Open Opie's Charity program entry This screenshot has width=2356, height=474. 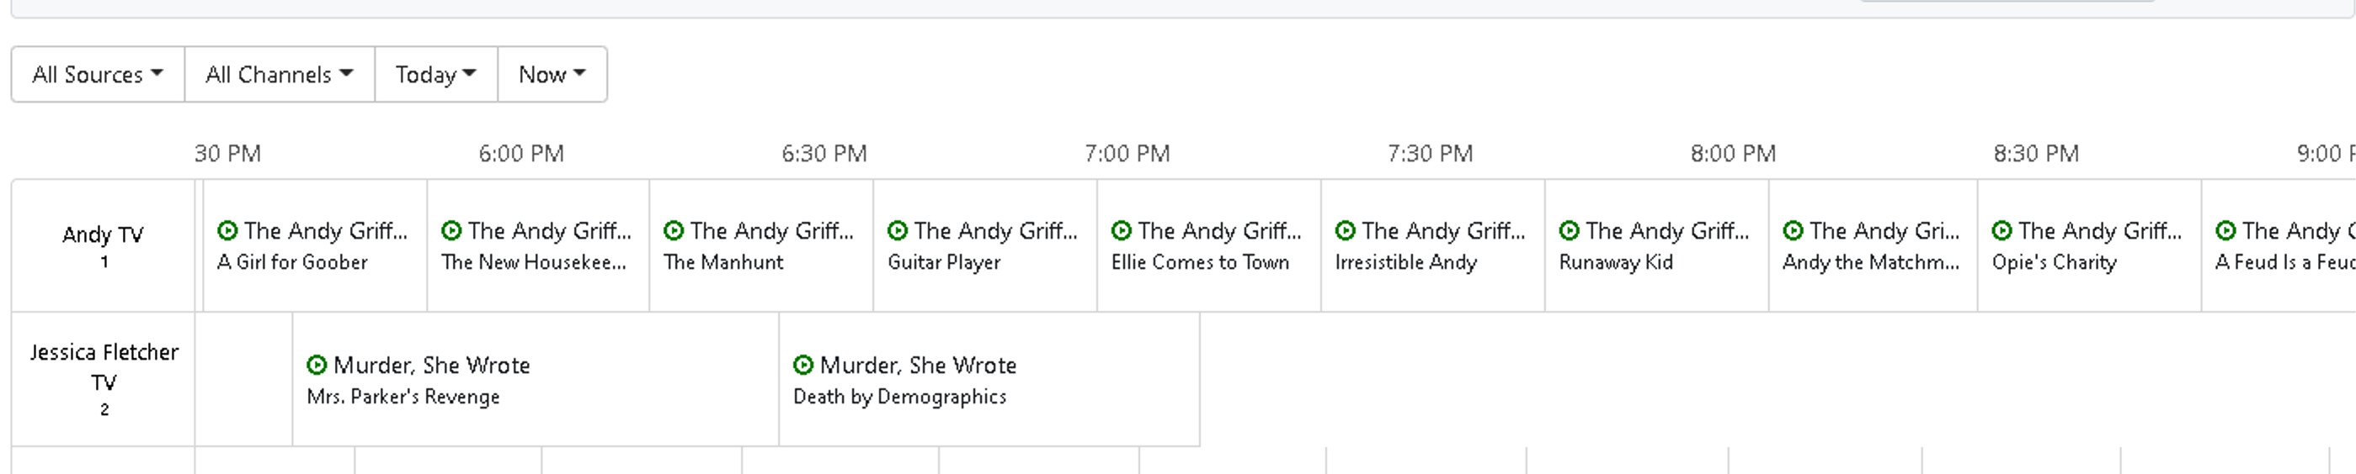coord(2088,246)
